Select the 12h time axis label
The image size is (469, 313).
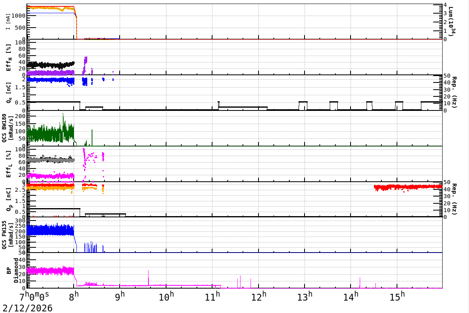pyautogui.click(x=259, y=297)
